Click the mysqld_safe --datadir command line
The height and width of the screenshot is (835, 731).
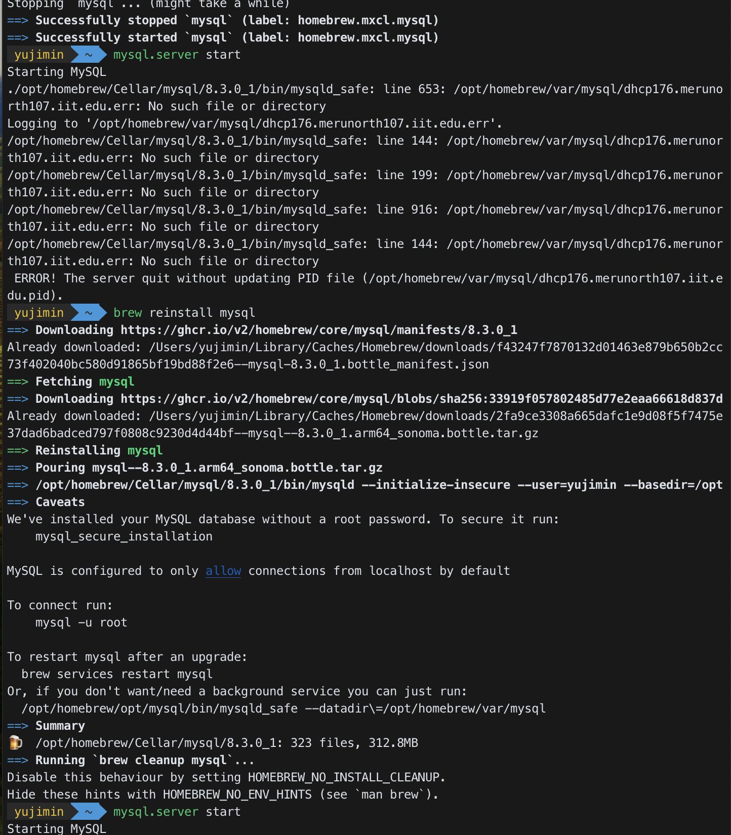click(283, 708)
